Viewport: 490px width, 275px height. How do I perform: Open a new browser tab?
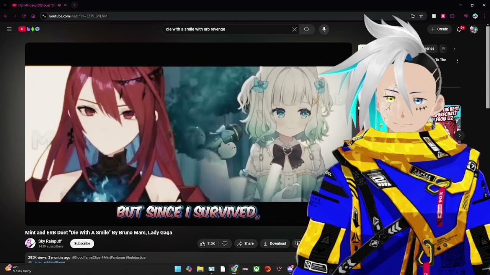click(x=75, y=5)
